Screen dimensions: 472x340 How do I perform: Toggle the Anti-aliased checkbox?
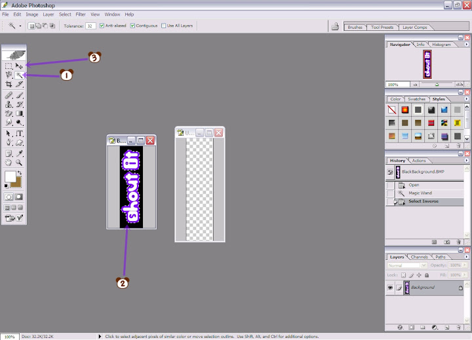click(102, 26)
